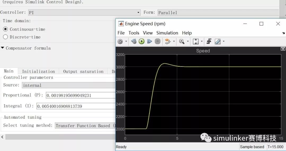Close the Engine Speed scope window
The width and height of the screenshot is (286, 151).
click(x=278, y=24)
